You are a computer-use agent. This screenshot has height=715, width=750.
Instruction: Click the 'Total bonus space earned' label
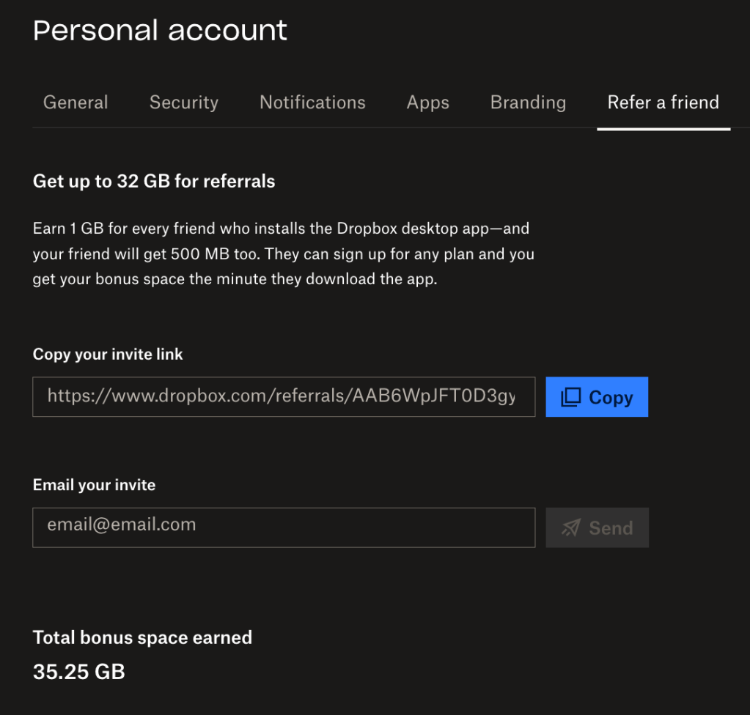point(142,637)
